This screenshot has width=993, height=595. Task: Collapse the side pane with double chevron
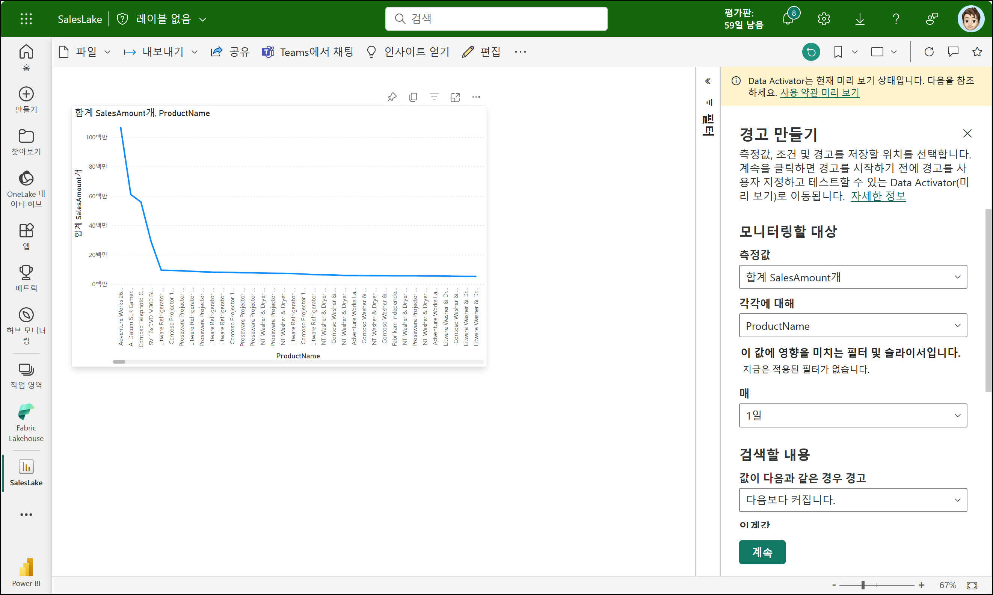point(708,82)
